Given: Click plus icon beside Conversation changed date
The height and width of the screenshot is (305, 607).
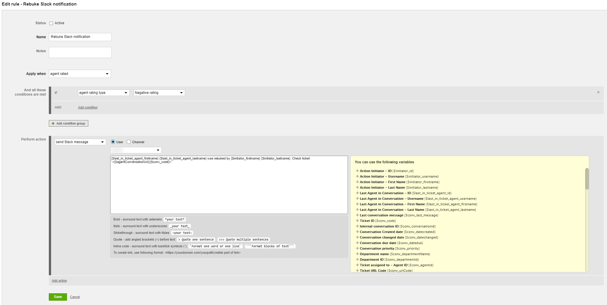Looking at the screenshot, I should (357, 237).
